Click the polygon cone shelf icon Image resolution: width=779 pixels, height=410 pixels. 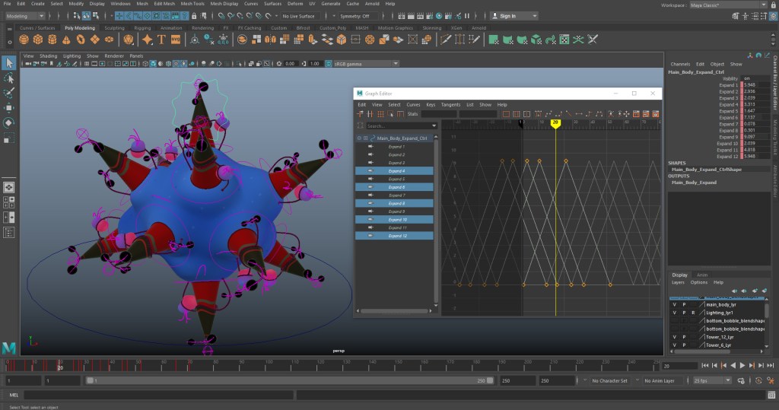66,40
